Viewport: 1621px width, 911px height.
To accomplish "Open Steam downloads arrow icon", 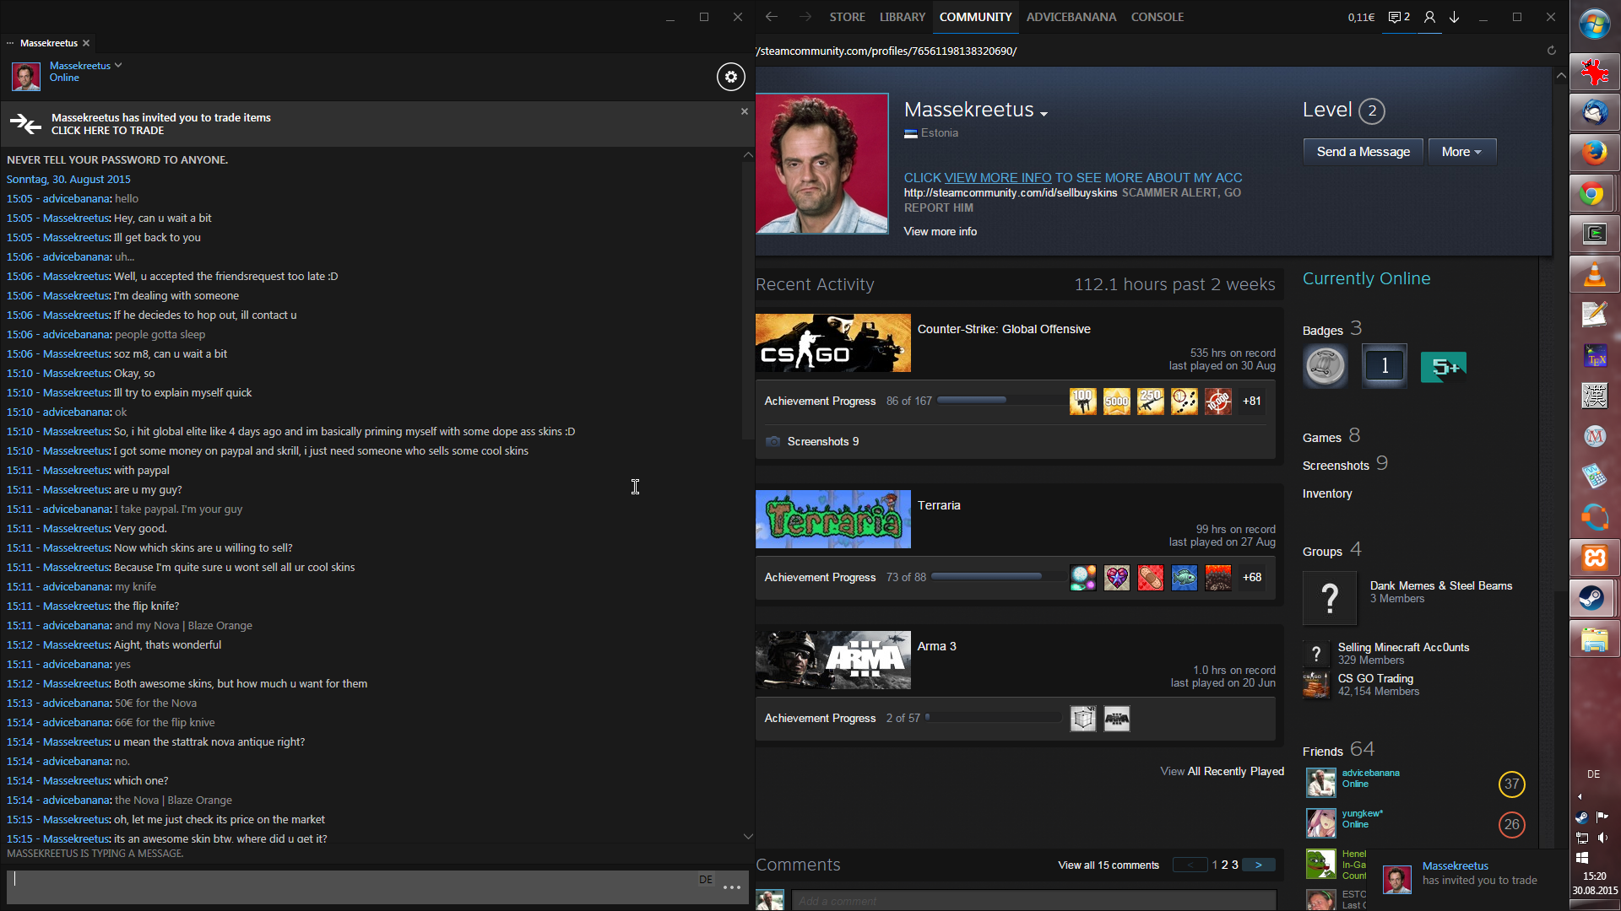I will tap(1455, 17).
